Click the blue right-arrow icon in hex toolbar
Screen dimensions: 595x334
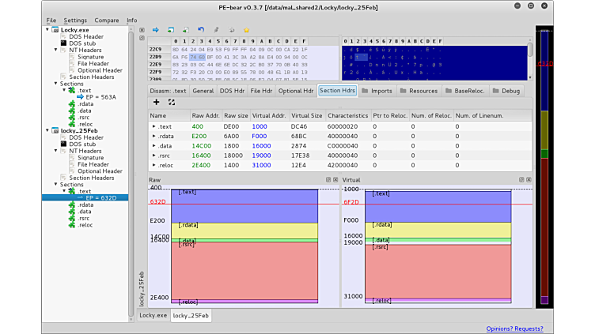pyautogui.click(x=156, y=30)
